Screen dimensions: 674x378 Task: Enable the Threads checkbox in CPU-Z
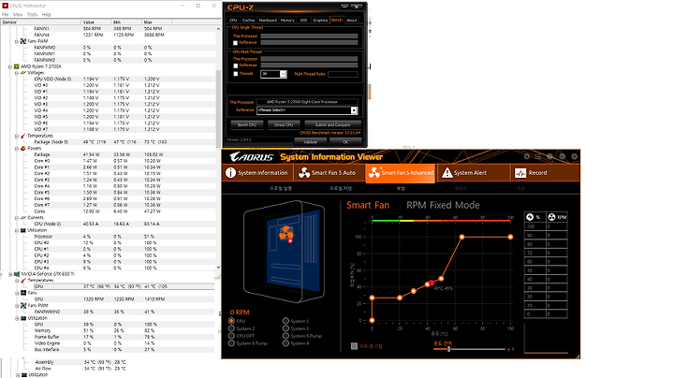[x=236, y=74]
